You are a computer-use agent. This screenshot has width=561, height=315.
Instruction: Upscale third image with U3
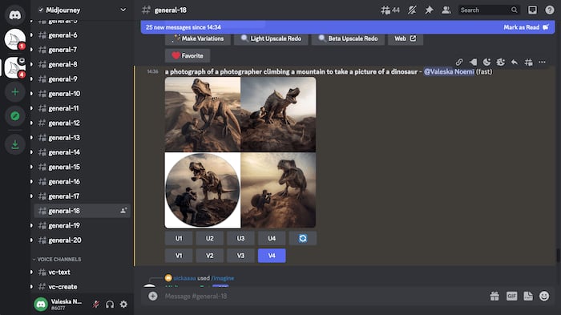pos(240,238)
